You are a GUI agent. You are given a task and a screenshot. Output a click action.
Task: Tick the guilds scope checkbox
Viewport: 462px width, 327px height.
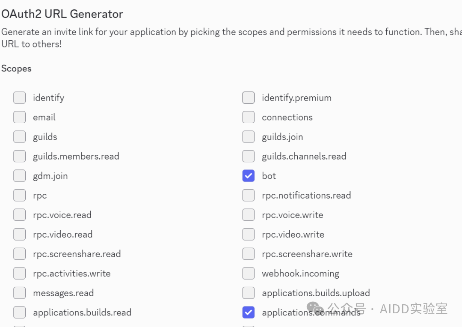point(19,137)
